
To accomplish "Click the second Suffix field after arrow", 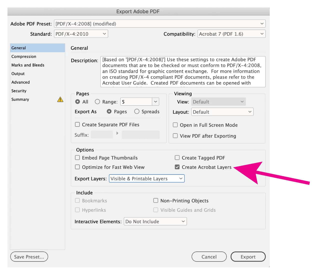I will [x=141, y=135].
